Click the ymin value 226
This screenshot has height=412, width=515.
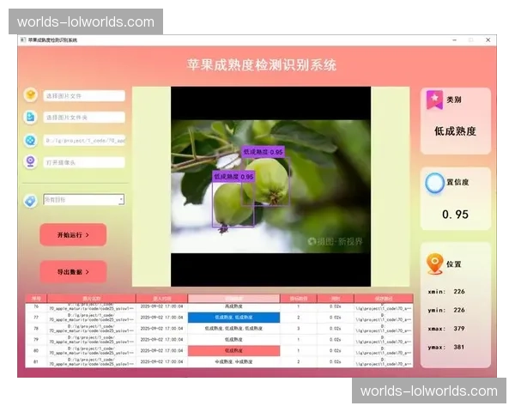(459, 310)
